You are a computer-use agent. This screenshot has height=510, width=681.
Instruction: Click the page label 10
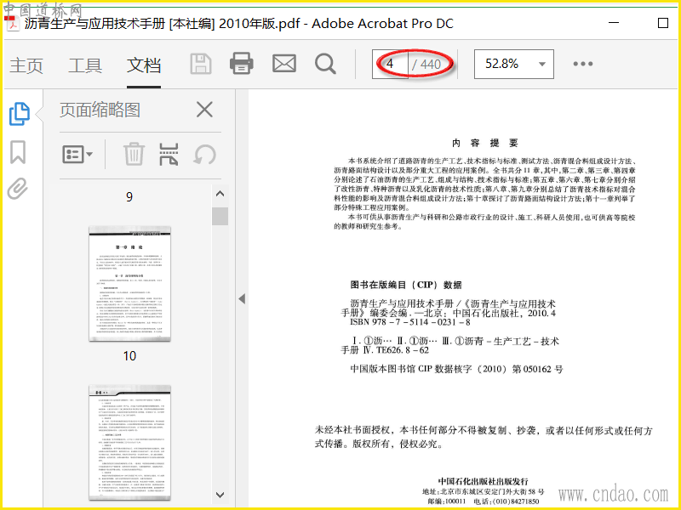tap(129, 356)
